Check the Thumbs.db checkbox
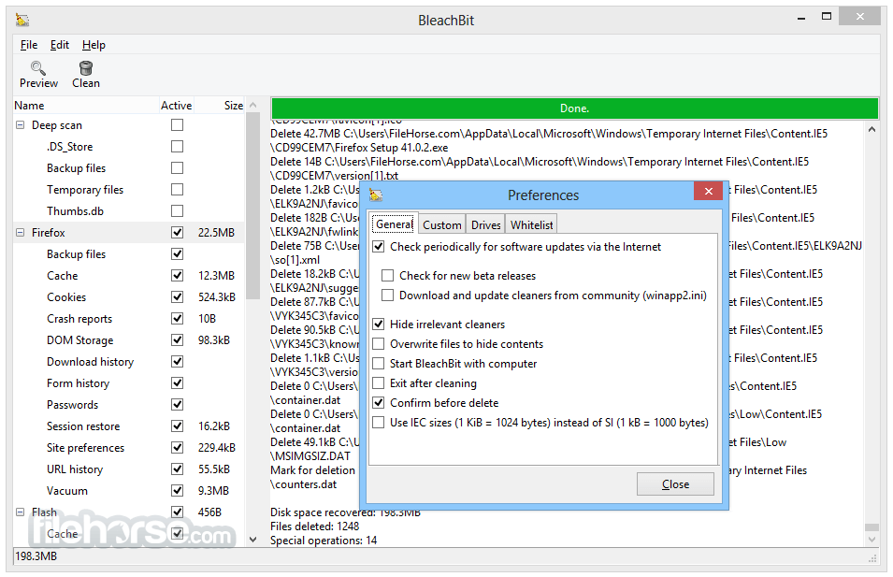The image size is (893, 577). coord(177,210)
